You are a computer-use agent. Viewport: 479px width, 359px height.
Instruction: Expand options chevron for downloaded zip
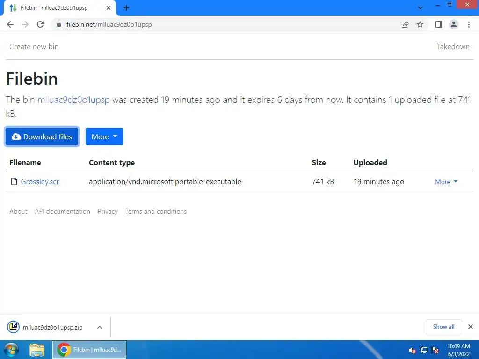click(x=100, y=327)
